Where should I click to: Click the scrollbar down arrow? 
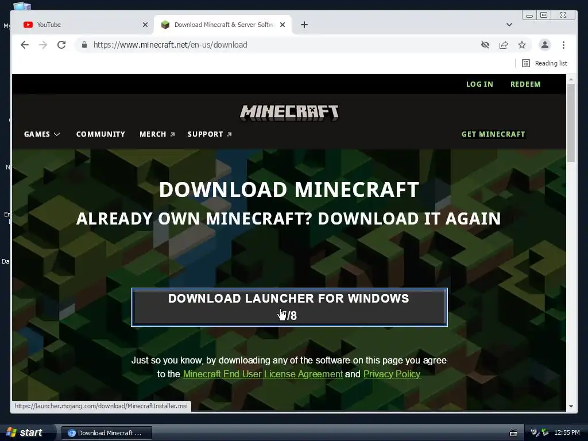(x=571, y=407)
